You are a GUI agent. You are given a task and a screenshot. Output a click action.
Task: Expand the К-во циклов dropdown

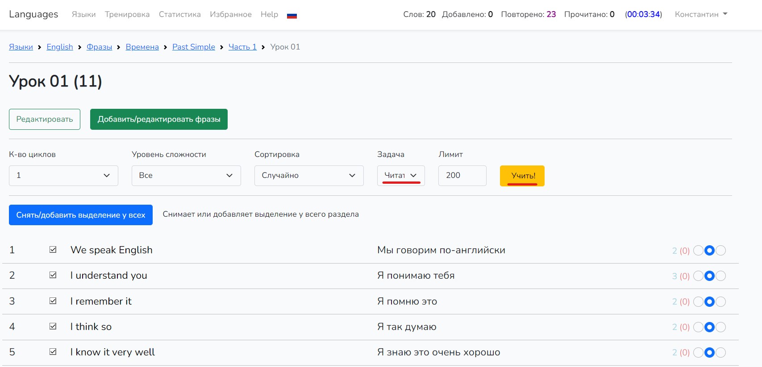click(63, 176)
